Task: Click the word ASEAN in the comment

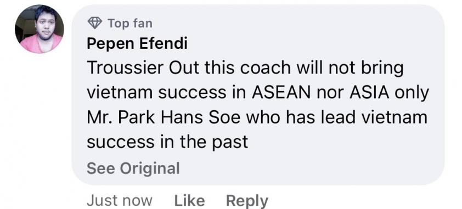Action: click(281, 93)
